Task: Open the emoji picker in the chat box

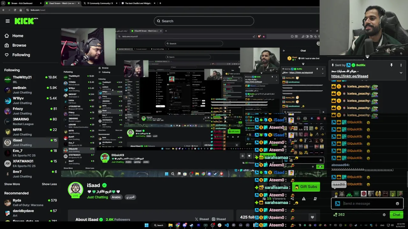Action: [397, 204]
